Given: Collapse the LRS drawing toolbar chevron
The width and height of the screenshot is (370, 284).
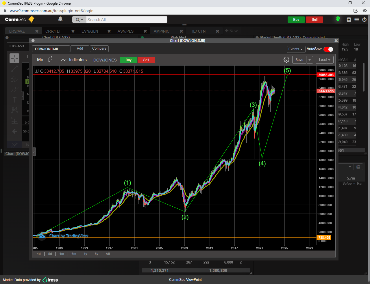Looking at the screenshot, I should [22, 95].
